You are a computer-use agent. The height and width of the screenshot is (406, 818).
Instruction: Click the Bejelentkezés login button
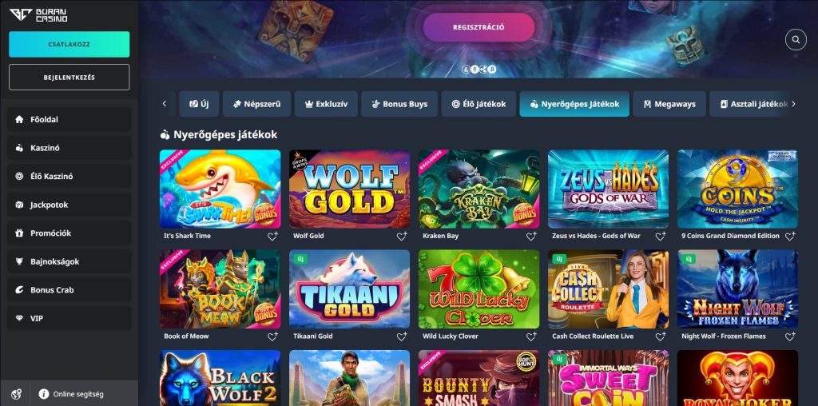pyautogui.click(x=69, y=78)
